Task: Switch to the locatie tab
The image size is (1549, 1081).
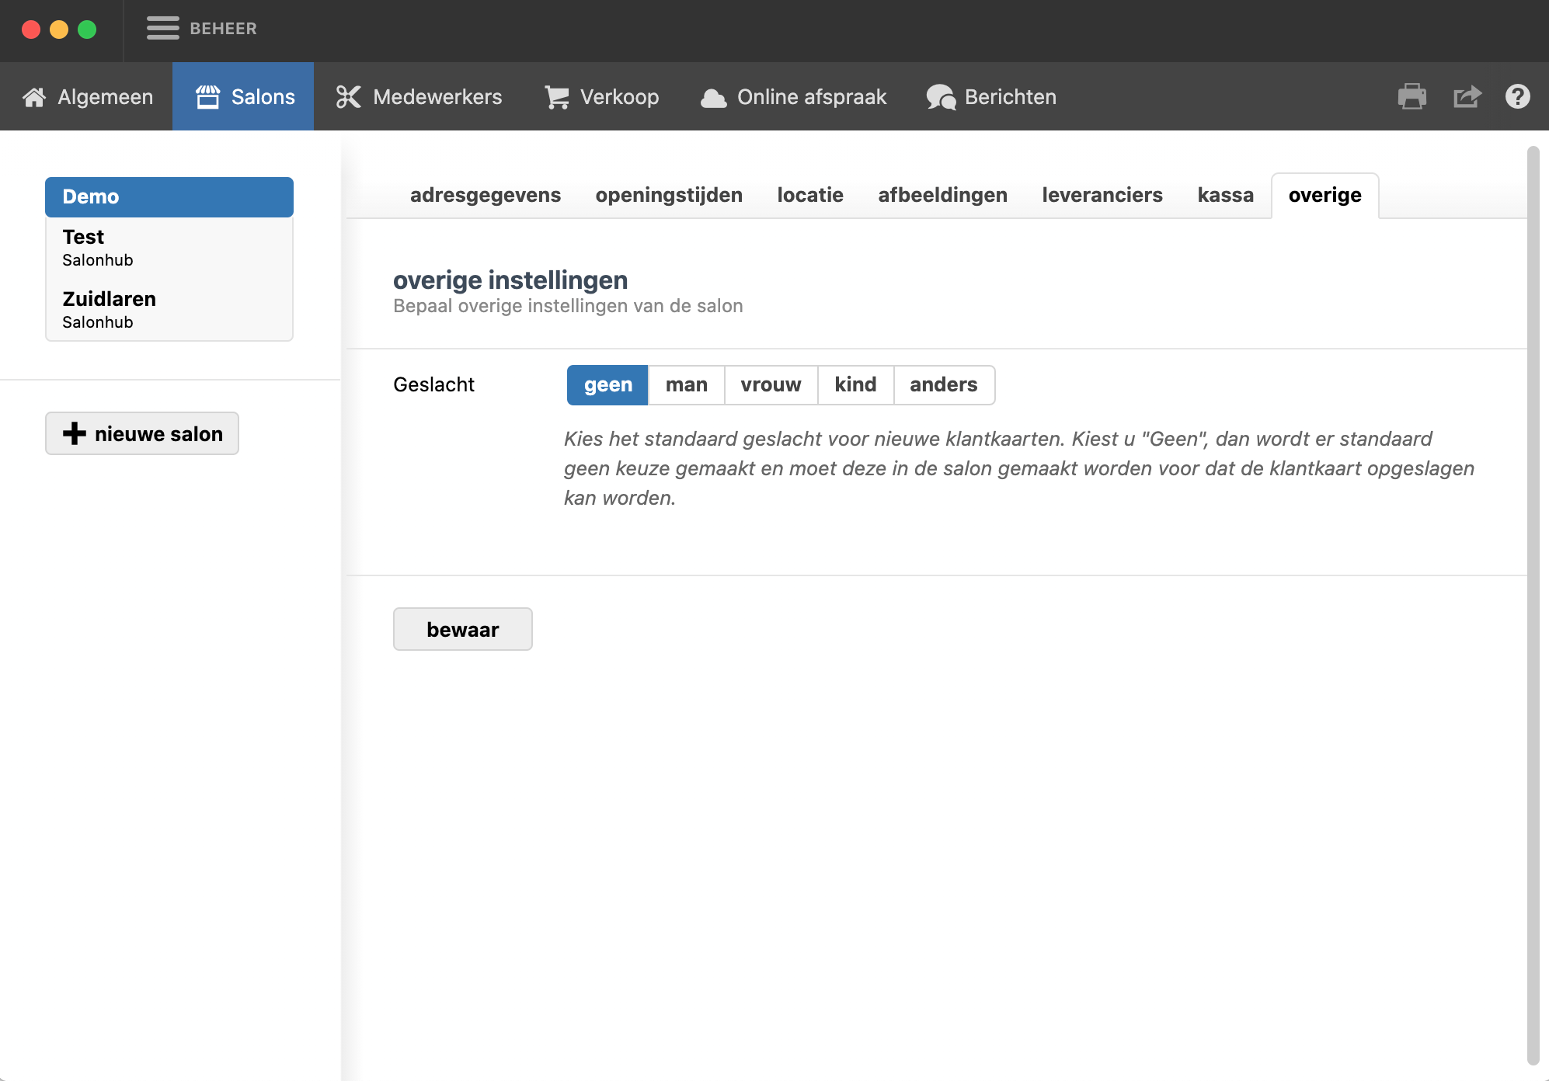Action: 810,195
